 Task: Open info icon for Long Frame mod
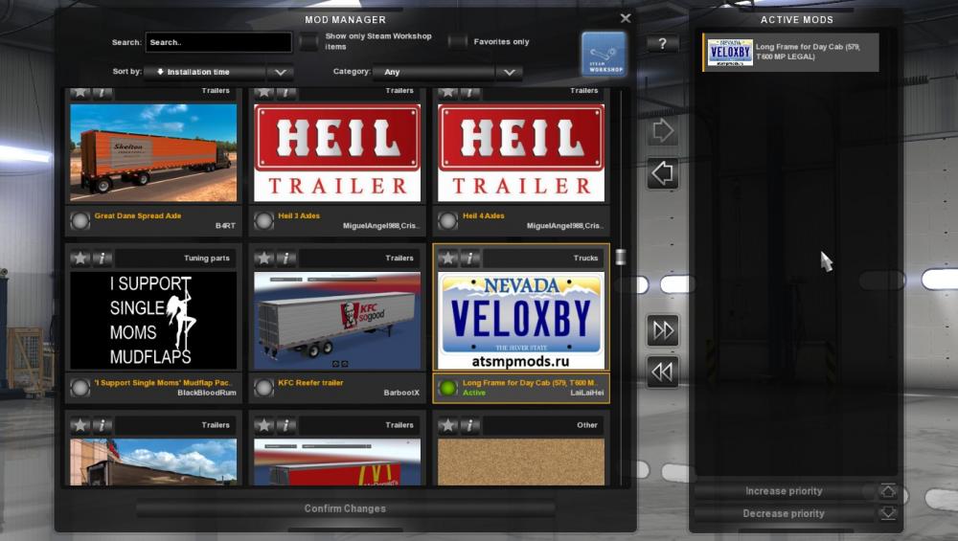[470, 259]
